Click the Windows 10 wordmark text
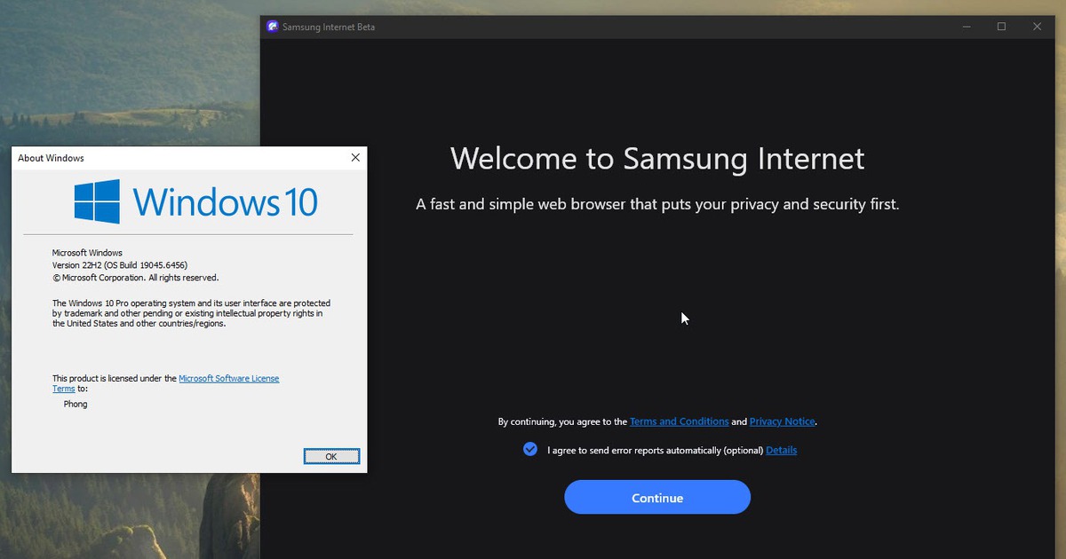Screen dimensions: 1066x559 click(225, 201)
